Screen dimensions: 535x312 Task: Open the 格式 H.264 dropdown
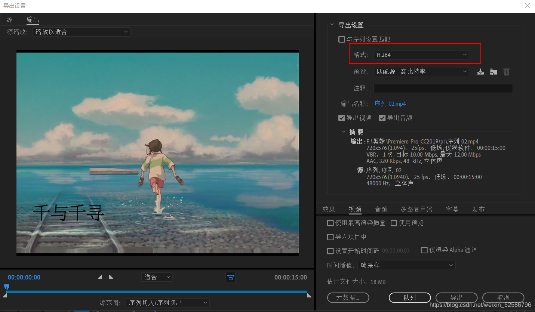tap(421, 55)
